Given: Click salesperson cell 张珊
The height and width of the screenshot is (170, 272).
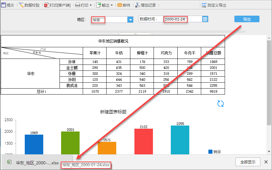Looking at the screenshot, I should 71,74.
